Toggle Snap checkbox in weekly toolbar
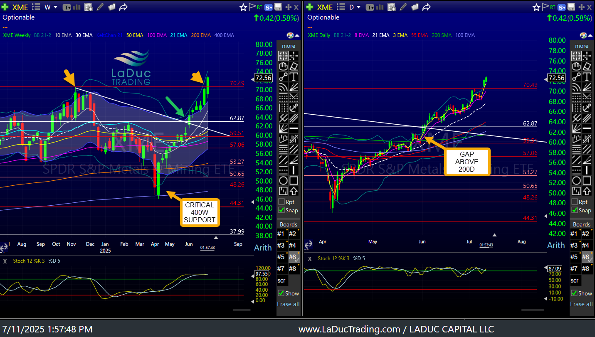This screenshot has height=337, width=595. point(281,210)
